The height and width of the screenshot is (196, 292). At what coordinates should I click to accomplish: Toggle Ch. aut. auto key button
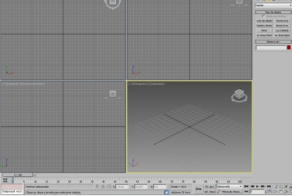[x=210, y=186]
